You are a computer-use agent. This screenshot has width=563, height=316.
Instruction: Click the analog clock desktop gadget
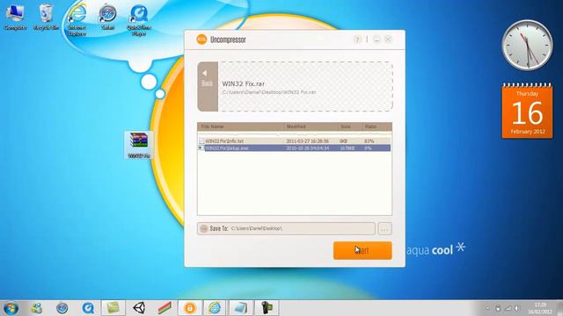(527, 45)
